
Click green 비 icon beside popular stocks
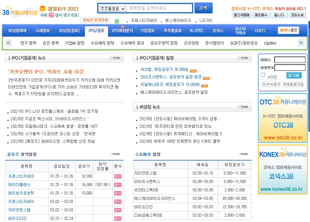click(x=117, y=21)
